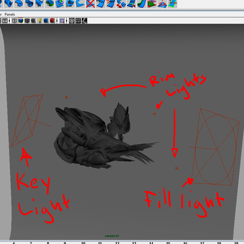The image size is (244, 244).
Task: Select small light icon near bird's tail
Action: click(177, 168)
